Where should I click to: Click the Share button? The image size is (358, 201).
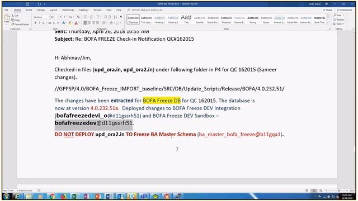327,10
